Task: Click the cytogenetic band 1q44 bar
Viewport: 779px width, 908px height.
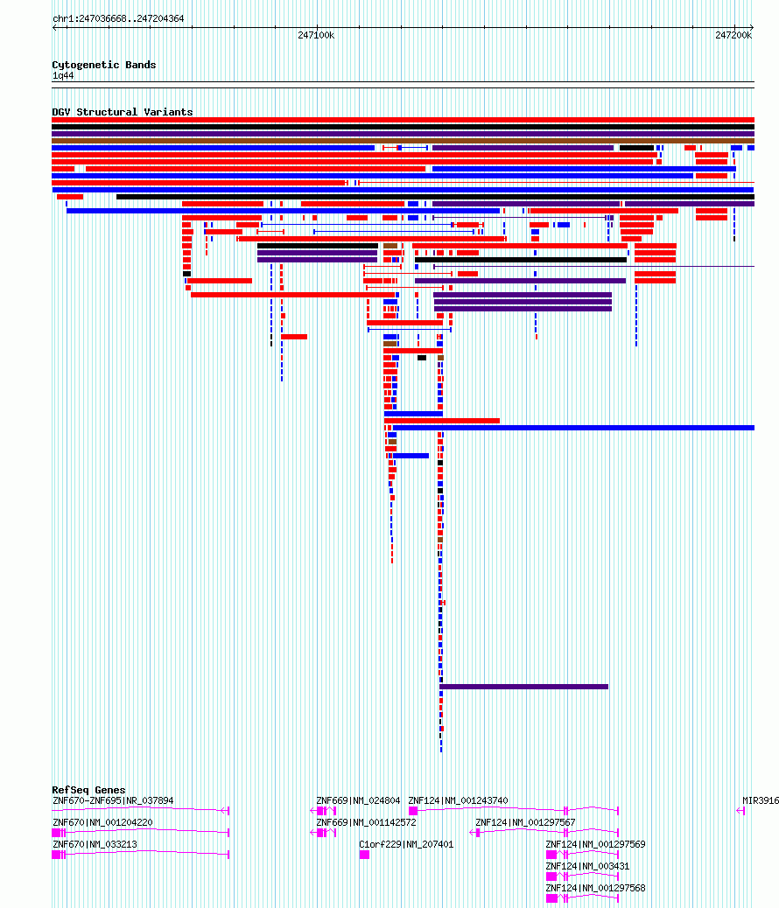Action: click(403, 85)
